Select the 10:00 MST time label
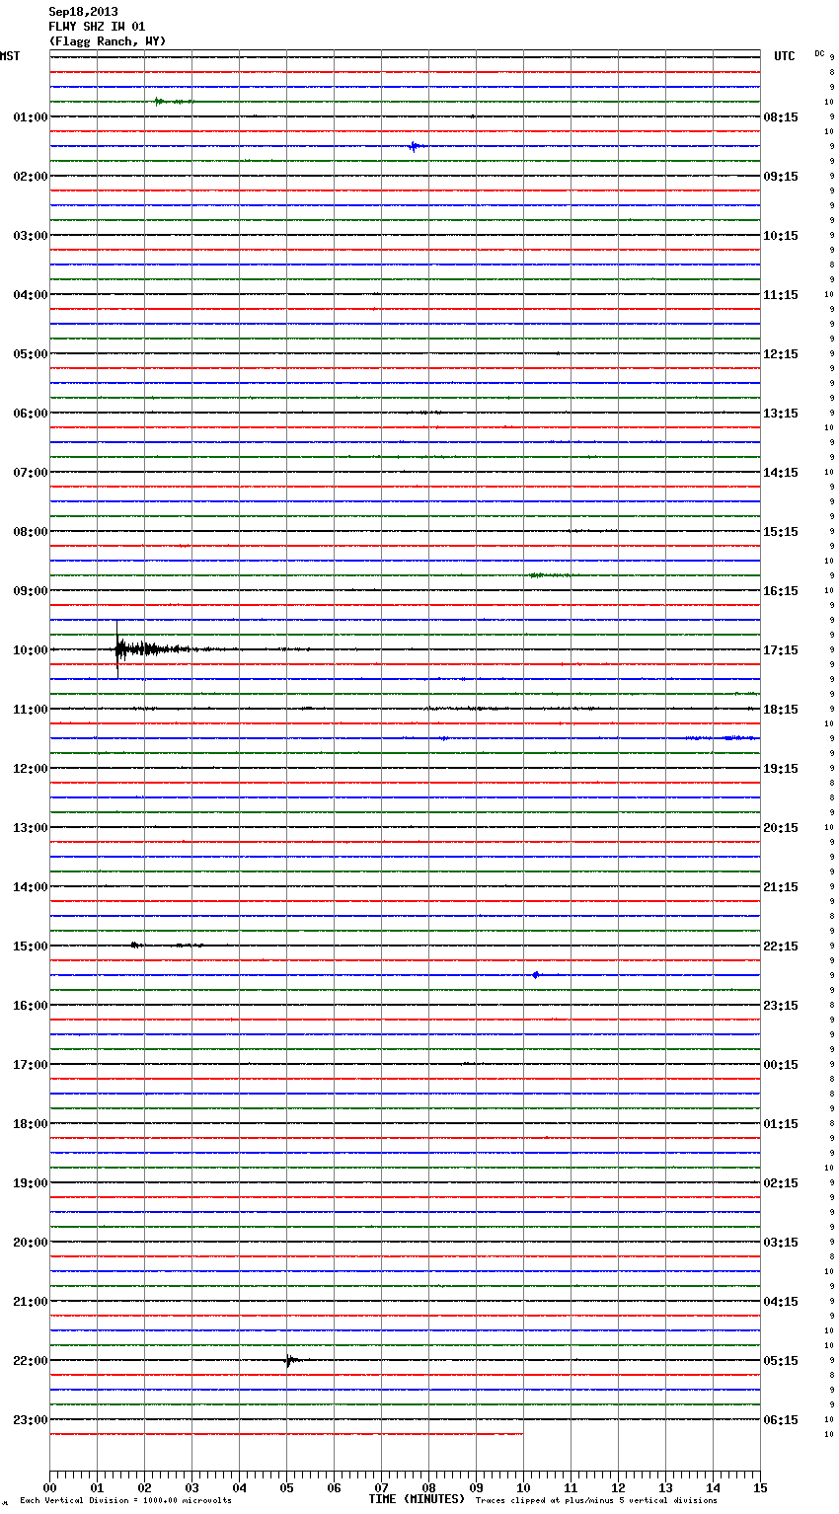This screenshot has height=1514, width=839. [30, 650]
